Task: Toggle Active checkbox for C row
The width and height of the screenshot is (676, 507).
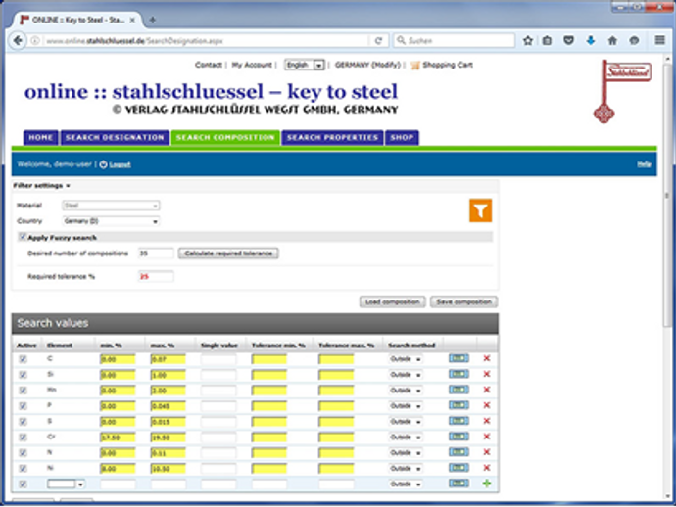Action: coord(23,359)
